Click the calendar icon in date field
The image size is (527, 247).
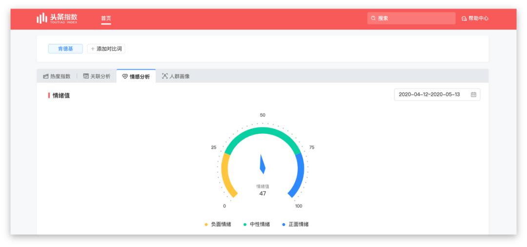pos(473,94)
